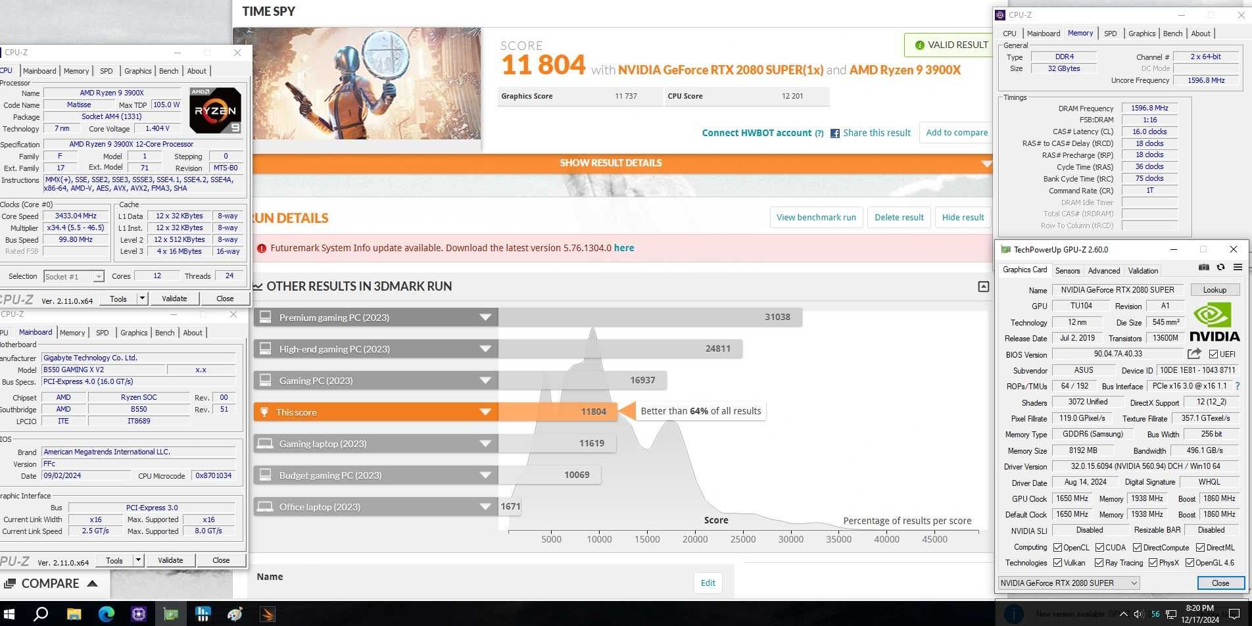
Task: Switch to Advanced tab in GPU-Z
Action: point(1104,271)
